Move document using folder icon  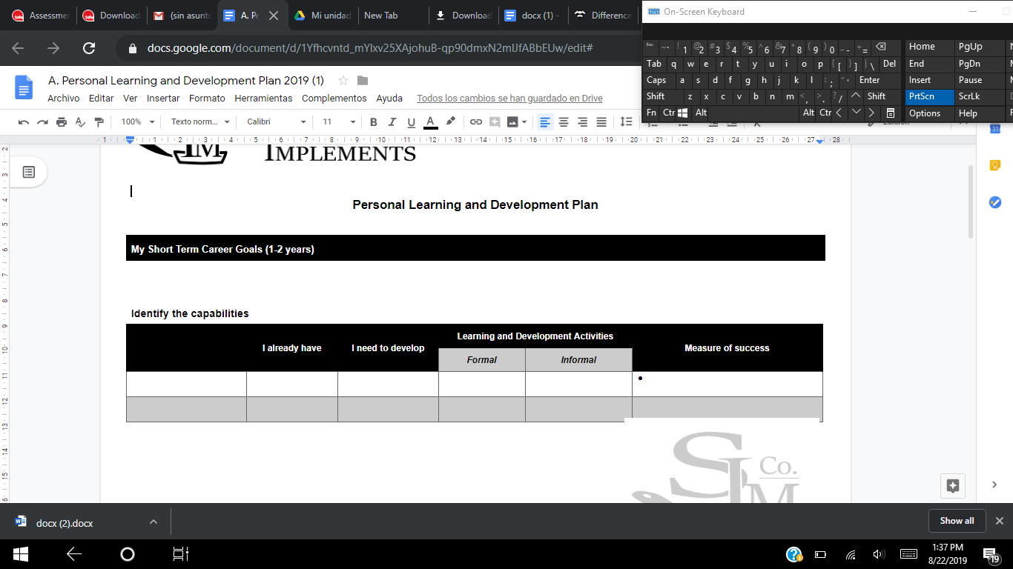tap(363, 80)
